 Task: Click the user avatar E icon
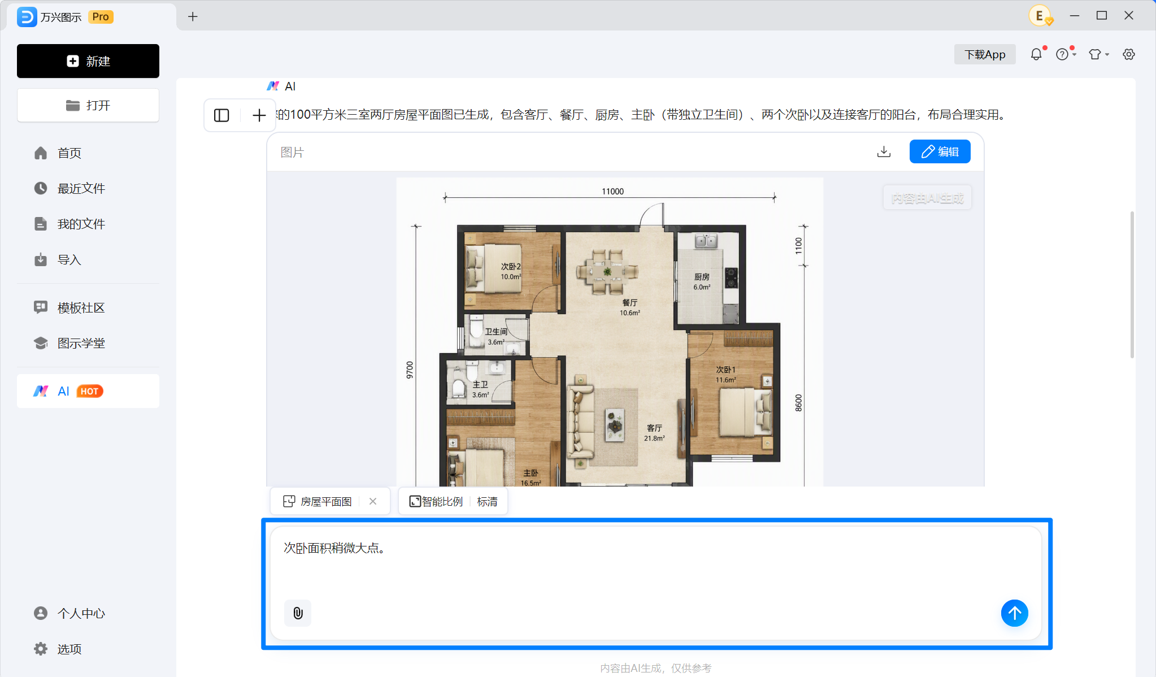pos(1040,16)
